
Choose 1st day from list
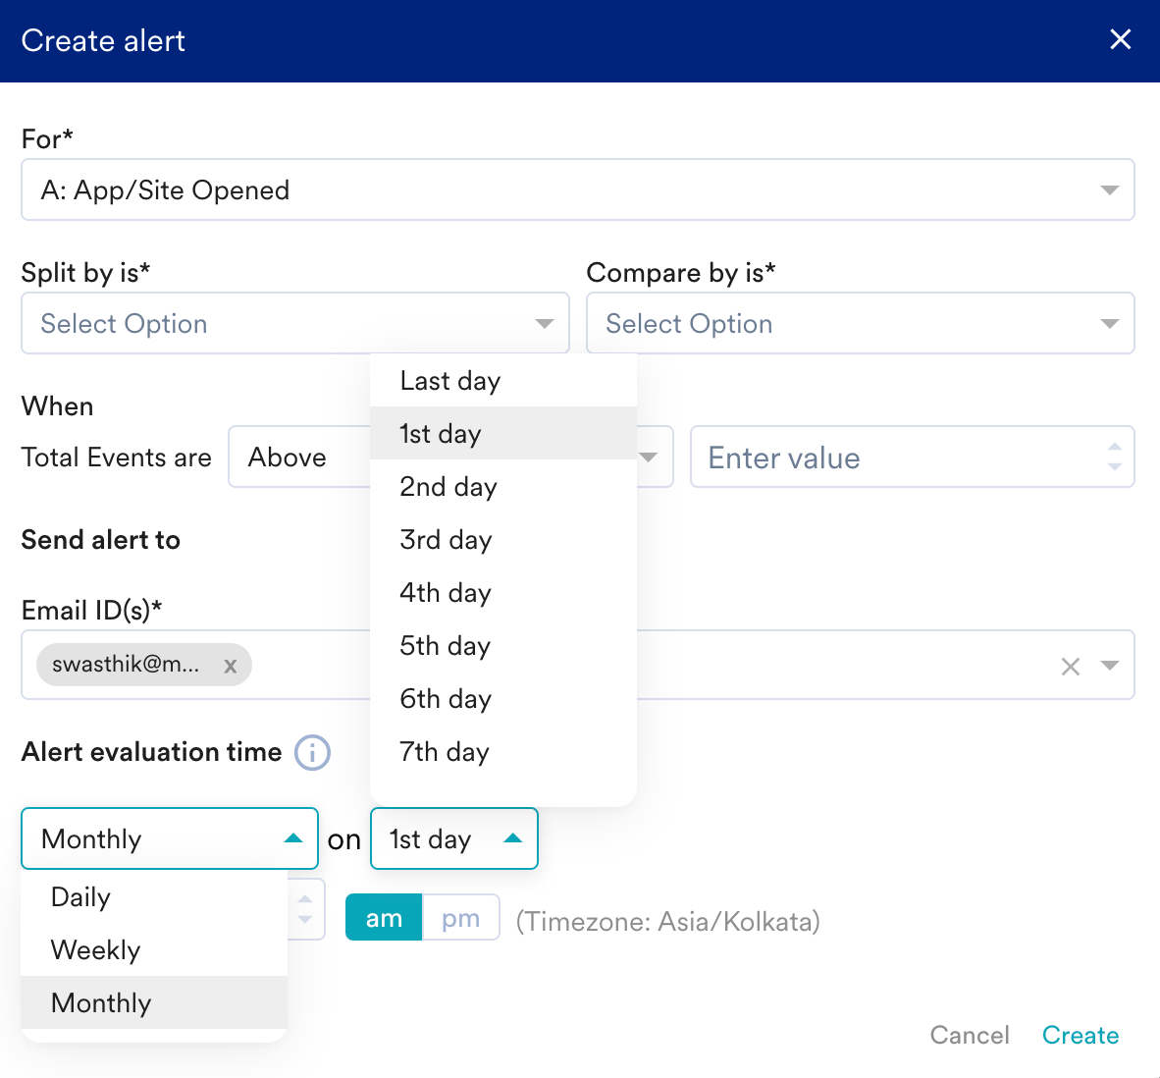click(x=503, y=433)
